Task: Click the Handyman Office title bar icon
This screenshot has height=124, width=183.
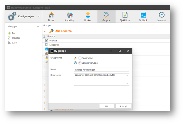Action: pos(9,8)
